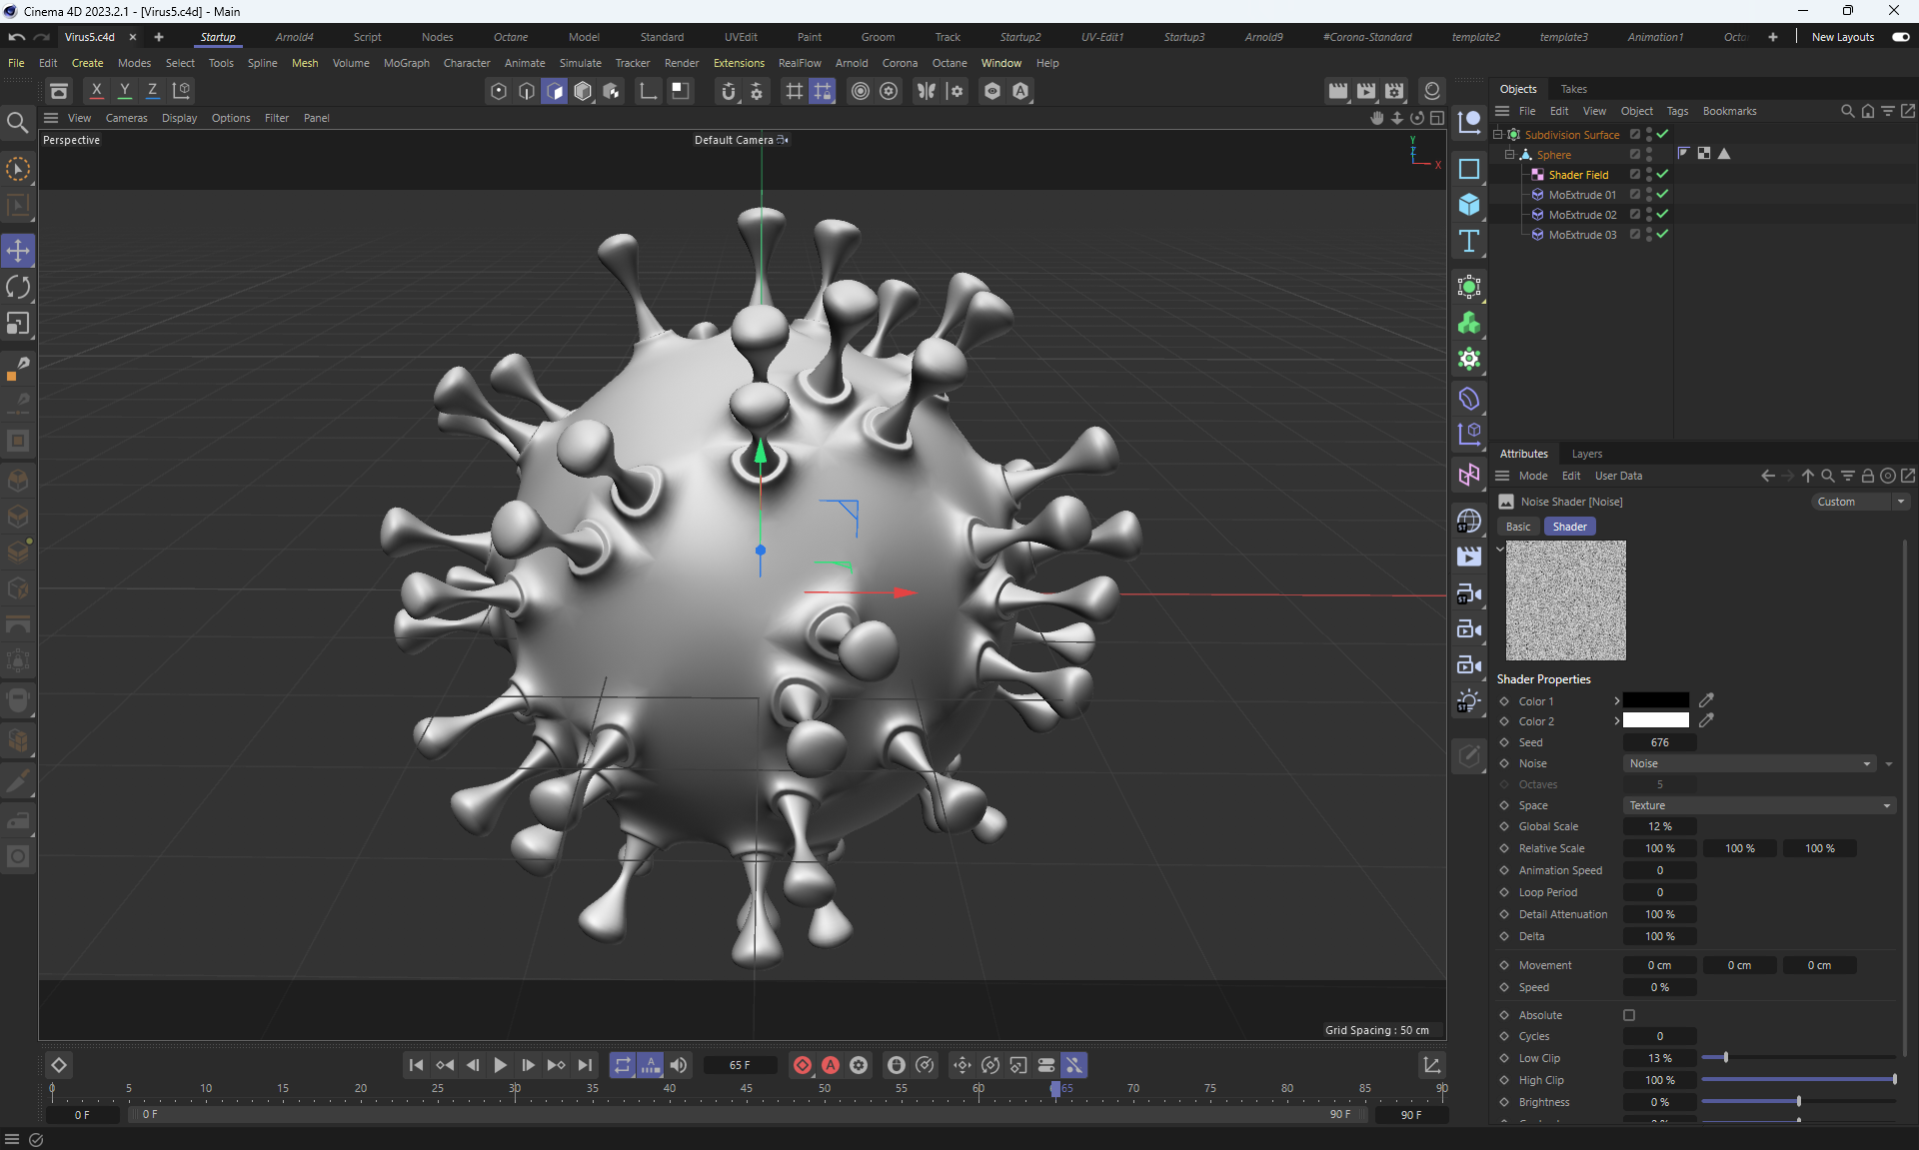Enable the Absolute checkbox
The height and width of the screenshot is (1150, 1919).
pos(1629,1015)
